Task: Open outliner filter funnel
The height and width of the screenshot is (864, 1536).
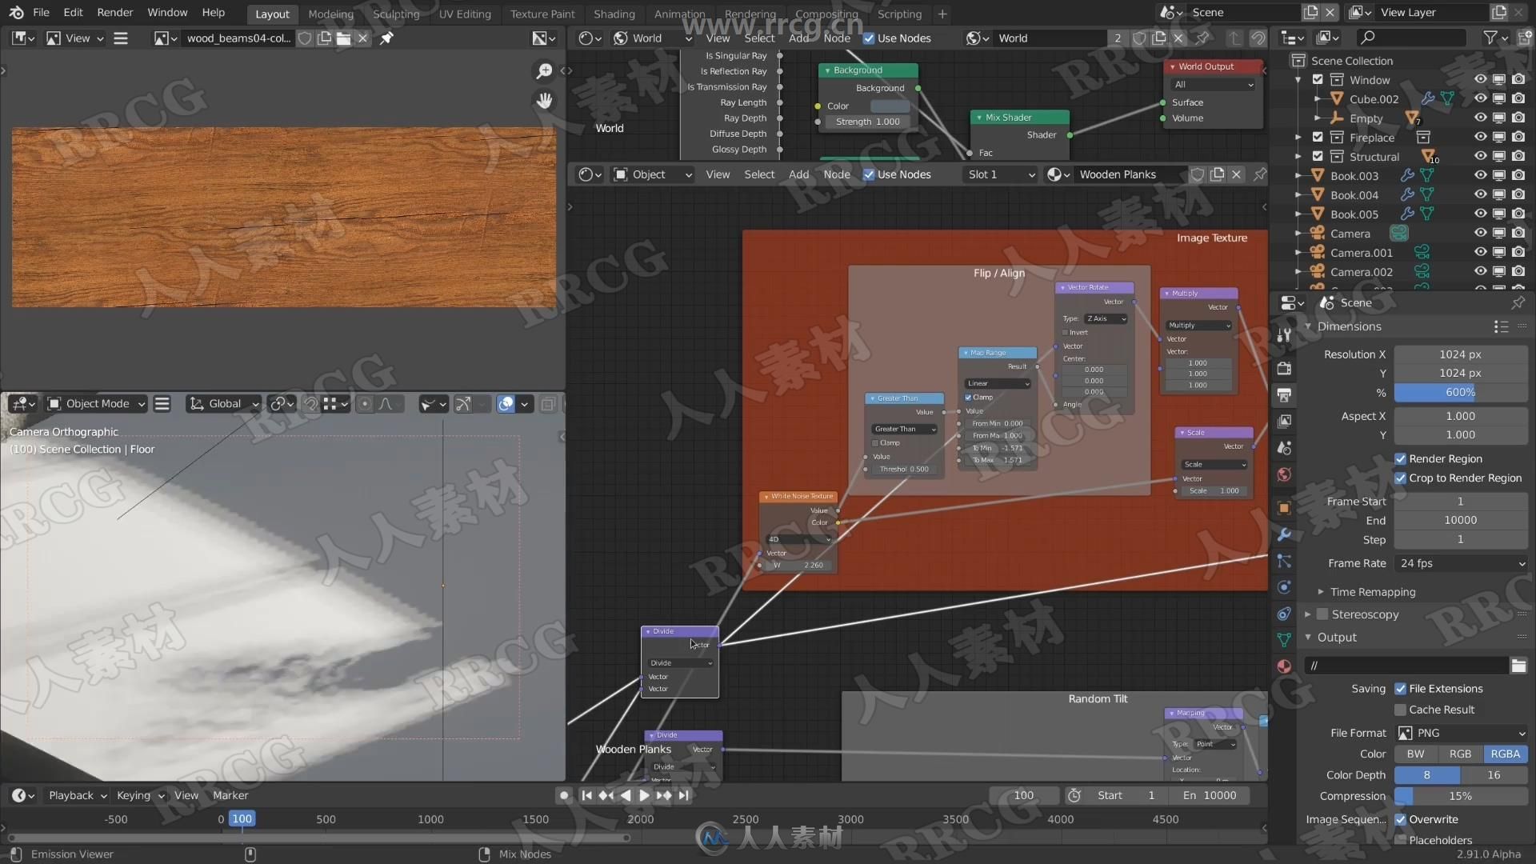Action: [1490, 38]
